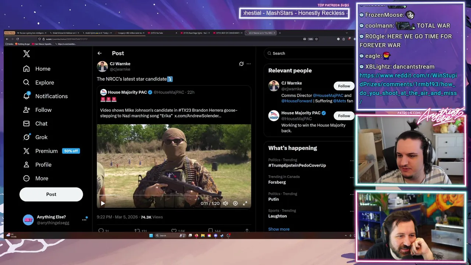Click the X search field
This screenshot has height=265, width=471.
point(309,53)
